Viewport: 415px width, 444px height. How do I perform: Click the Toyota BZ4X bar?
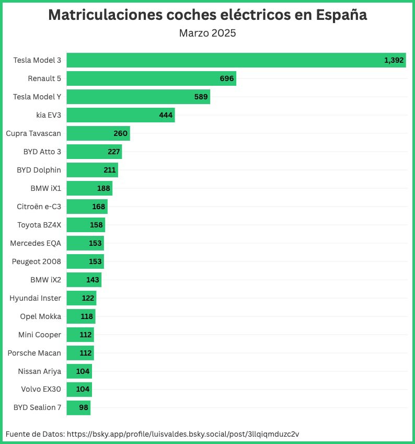[x=86, y=225]
